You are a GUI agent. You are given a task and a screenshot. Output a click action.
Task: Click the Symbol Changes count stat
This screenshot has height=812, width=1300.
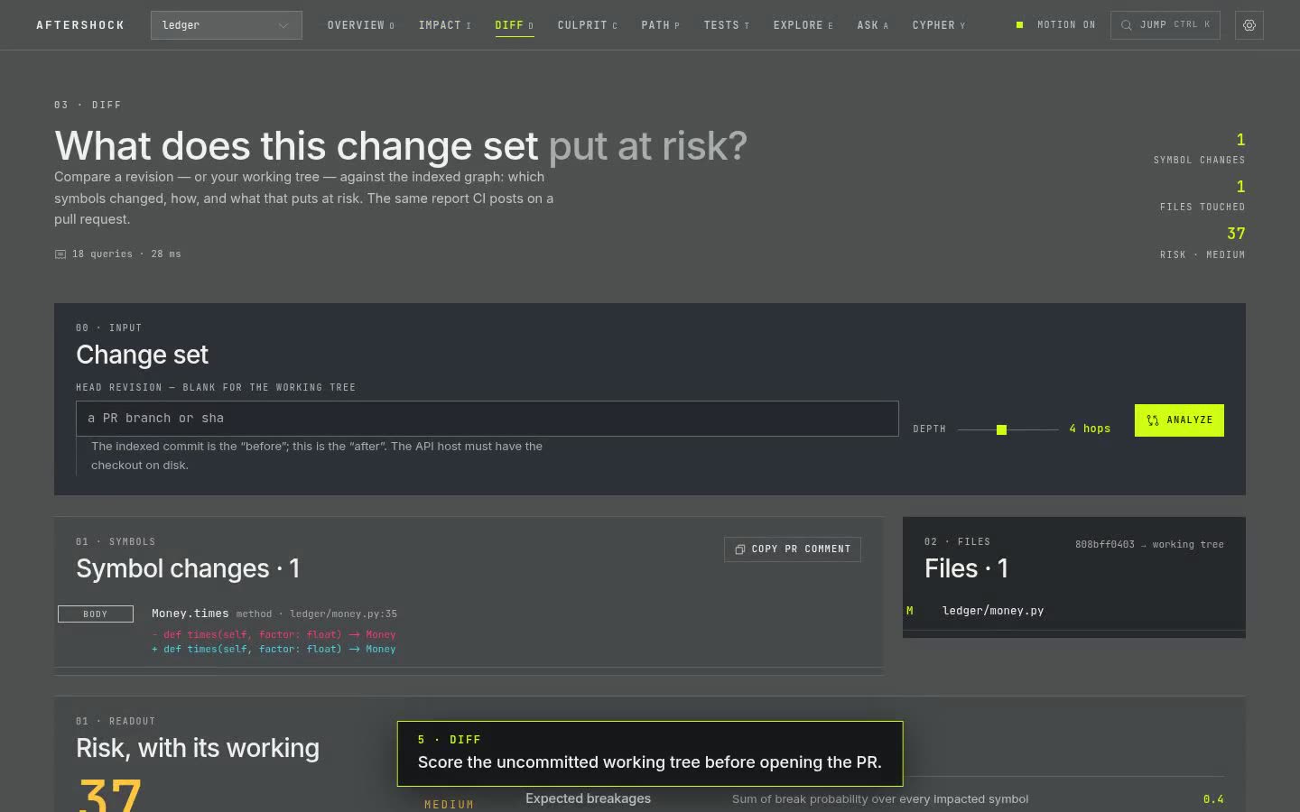(1200, 149)
